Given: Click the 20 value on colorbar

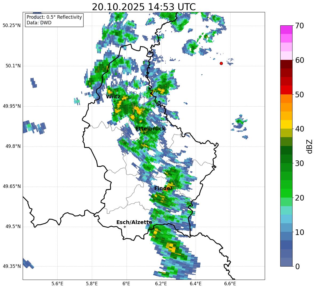Looking at the screenshot, I should coord(299,198).
